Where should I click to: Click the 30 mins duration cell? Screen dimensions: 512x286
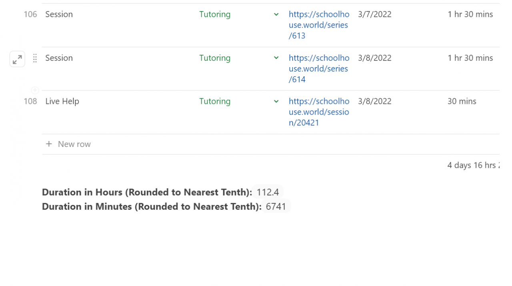(462, 101)
